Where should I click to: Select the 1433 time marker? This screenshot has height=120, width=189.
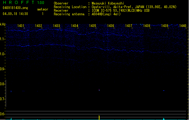point(57,26)
